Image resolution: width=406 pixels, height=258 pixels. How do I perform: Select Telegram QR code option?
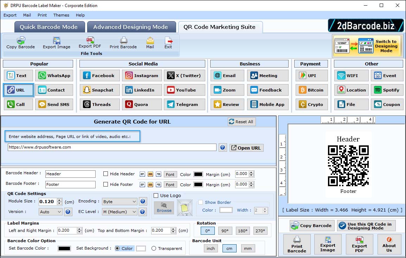pos(184,104)
